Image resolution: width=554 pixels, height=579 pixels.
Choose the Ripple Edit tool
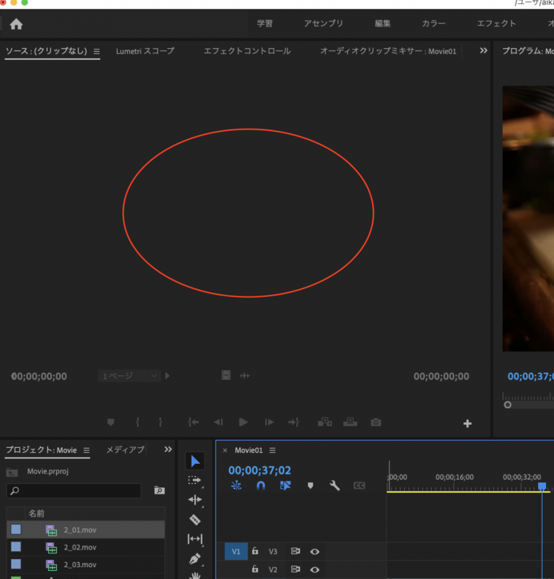click(195, 500)
